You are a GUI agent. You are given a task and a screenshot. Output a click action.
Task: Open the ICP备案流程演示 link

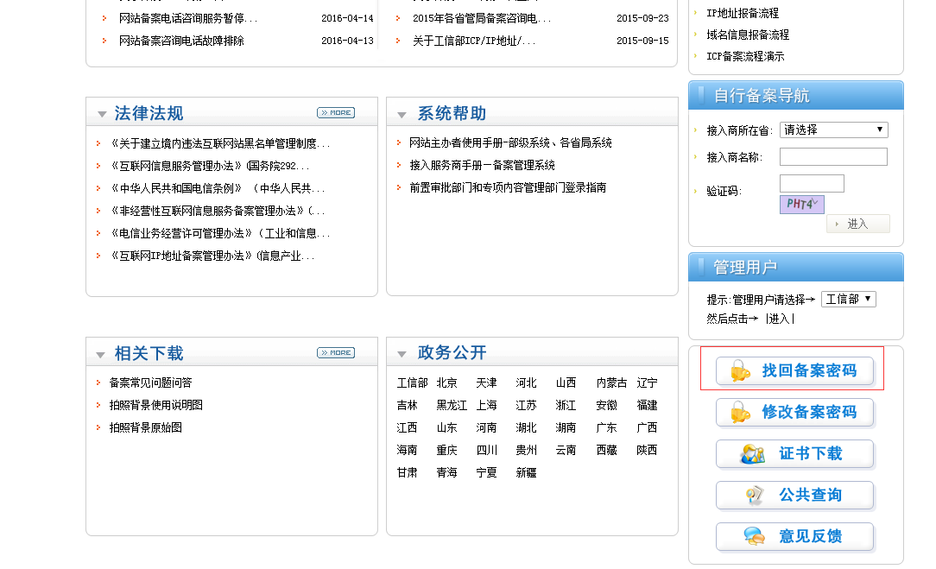[745, 56]
